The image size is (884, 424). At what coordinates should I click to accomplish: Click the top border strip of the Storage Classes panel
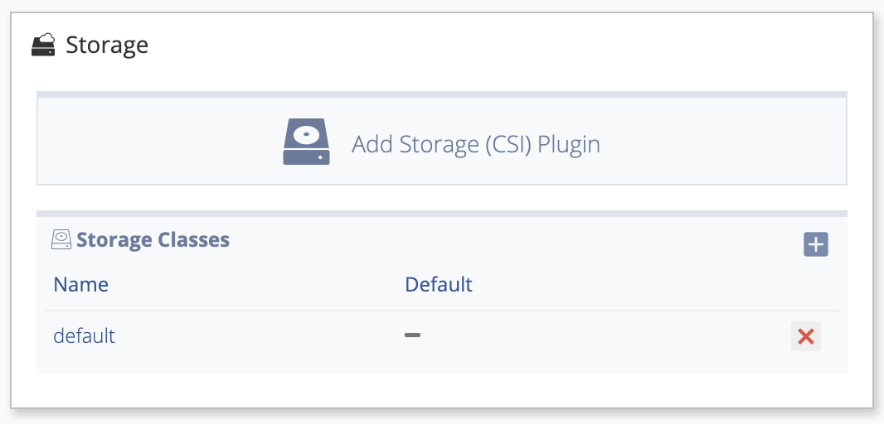point(442,214)
